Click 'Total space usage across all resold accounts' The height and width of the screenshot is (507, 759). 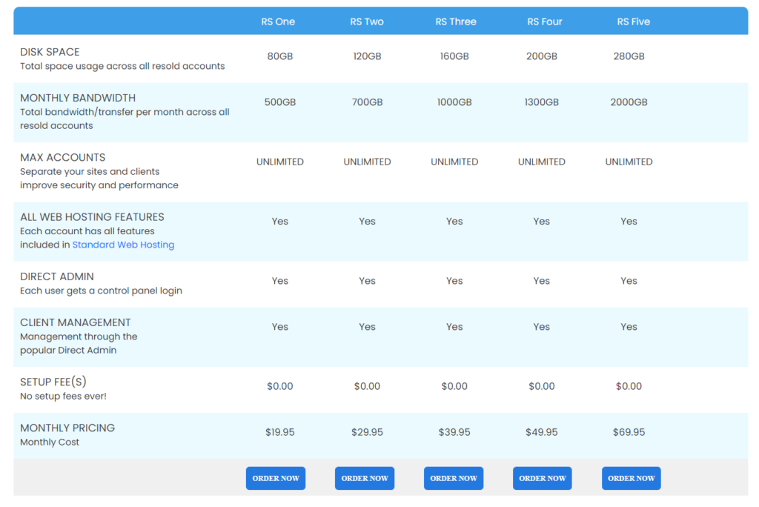coord(122,66)
